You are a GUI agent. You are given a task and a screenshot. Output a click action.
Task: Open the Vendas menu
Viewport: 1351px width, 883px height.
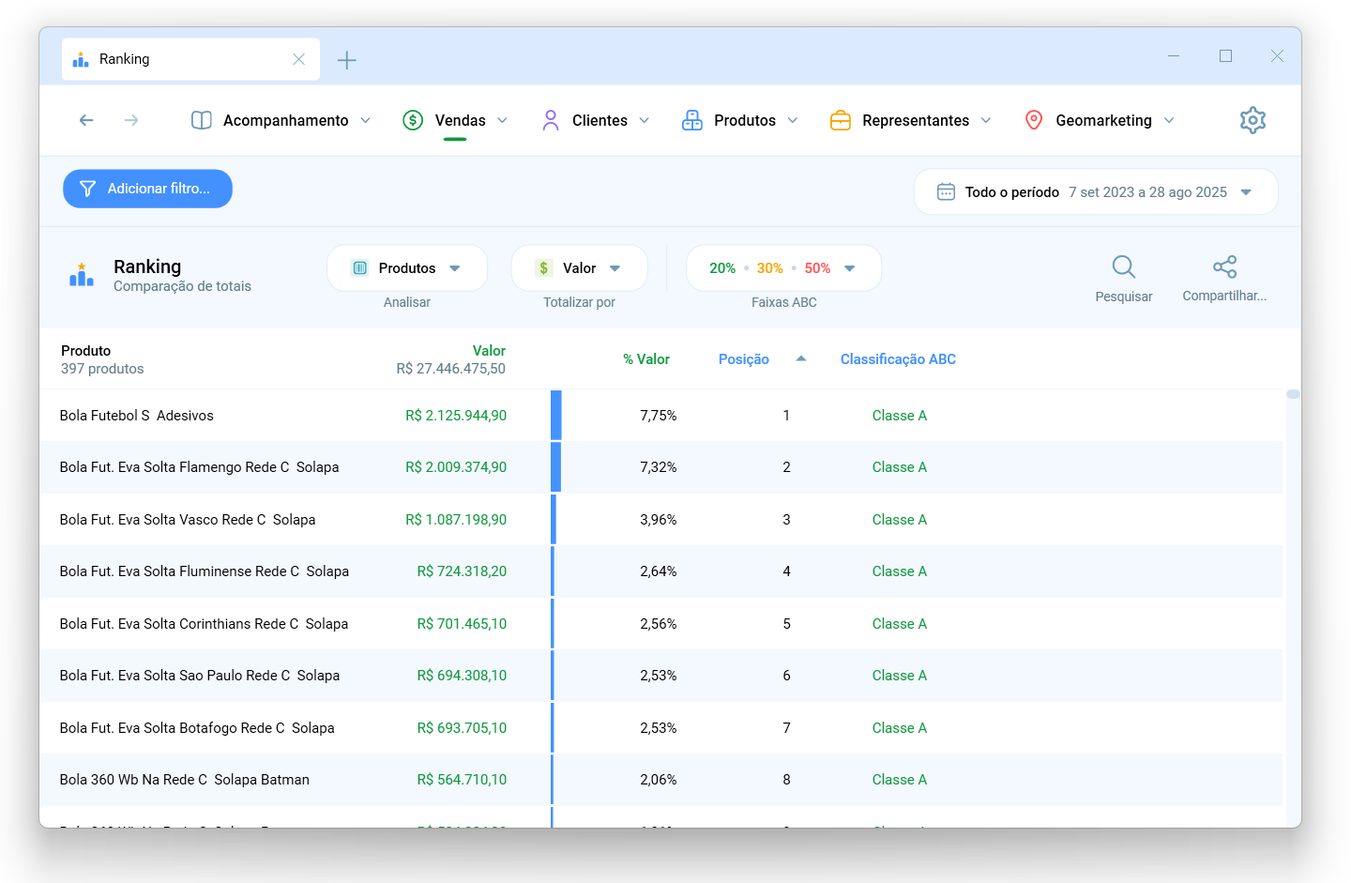(455, 120)
